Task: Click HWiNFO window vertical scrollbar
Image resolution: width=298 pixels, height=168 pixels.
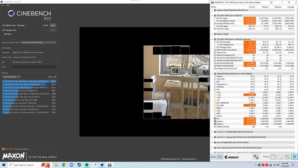Action: point(297,80)
